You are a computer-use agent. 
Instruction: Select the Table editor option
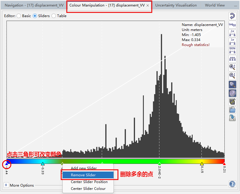(54, 16)
